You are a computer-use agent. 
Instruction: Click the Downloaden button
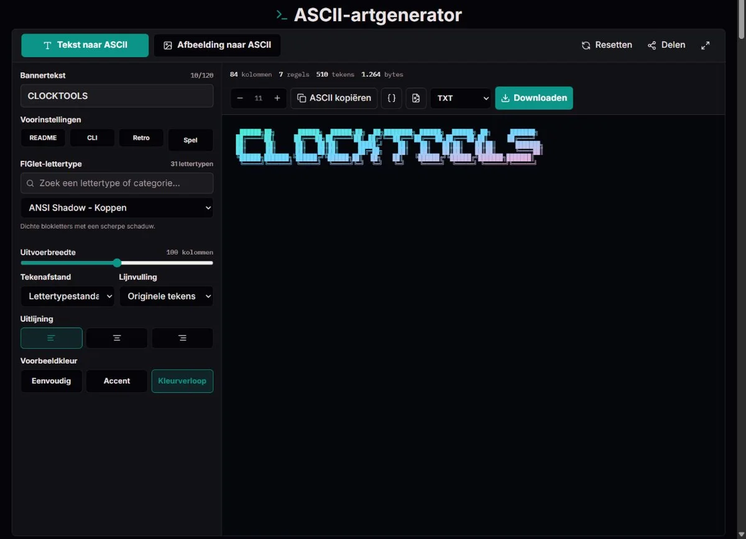coord(534,98)
